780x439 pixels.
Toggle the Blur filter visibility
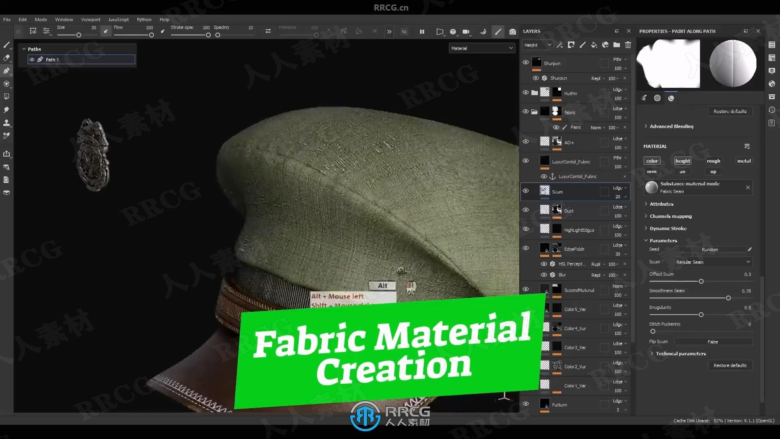(x=544, y=275)
